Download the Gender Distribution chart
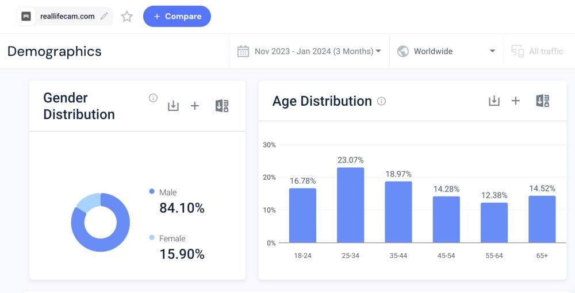575x293 pixels. (173, 106)
